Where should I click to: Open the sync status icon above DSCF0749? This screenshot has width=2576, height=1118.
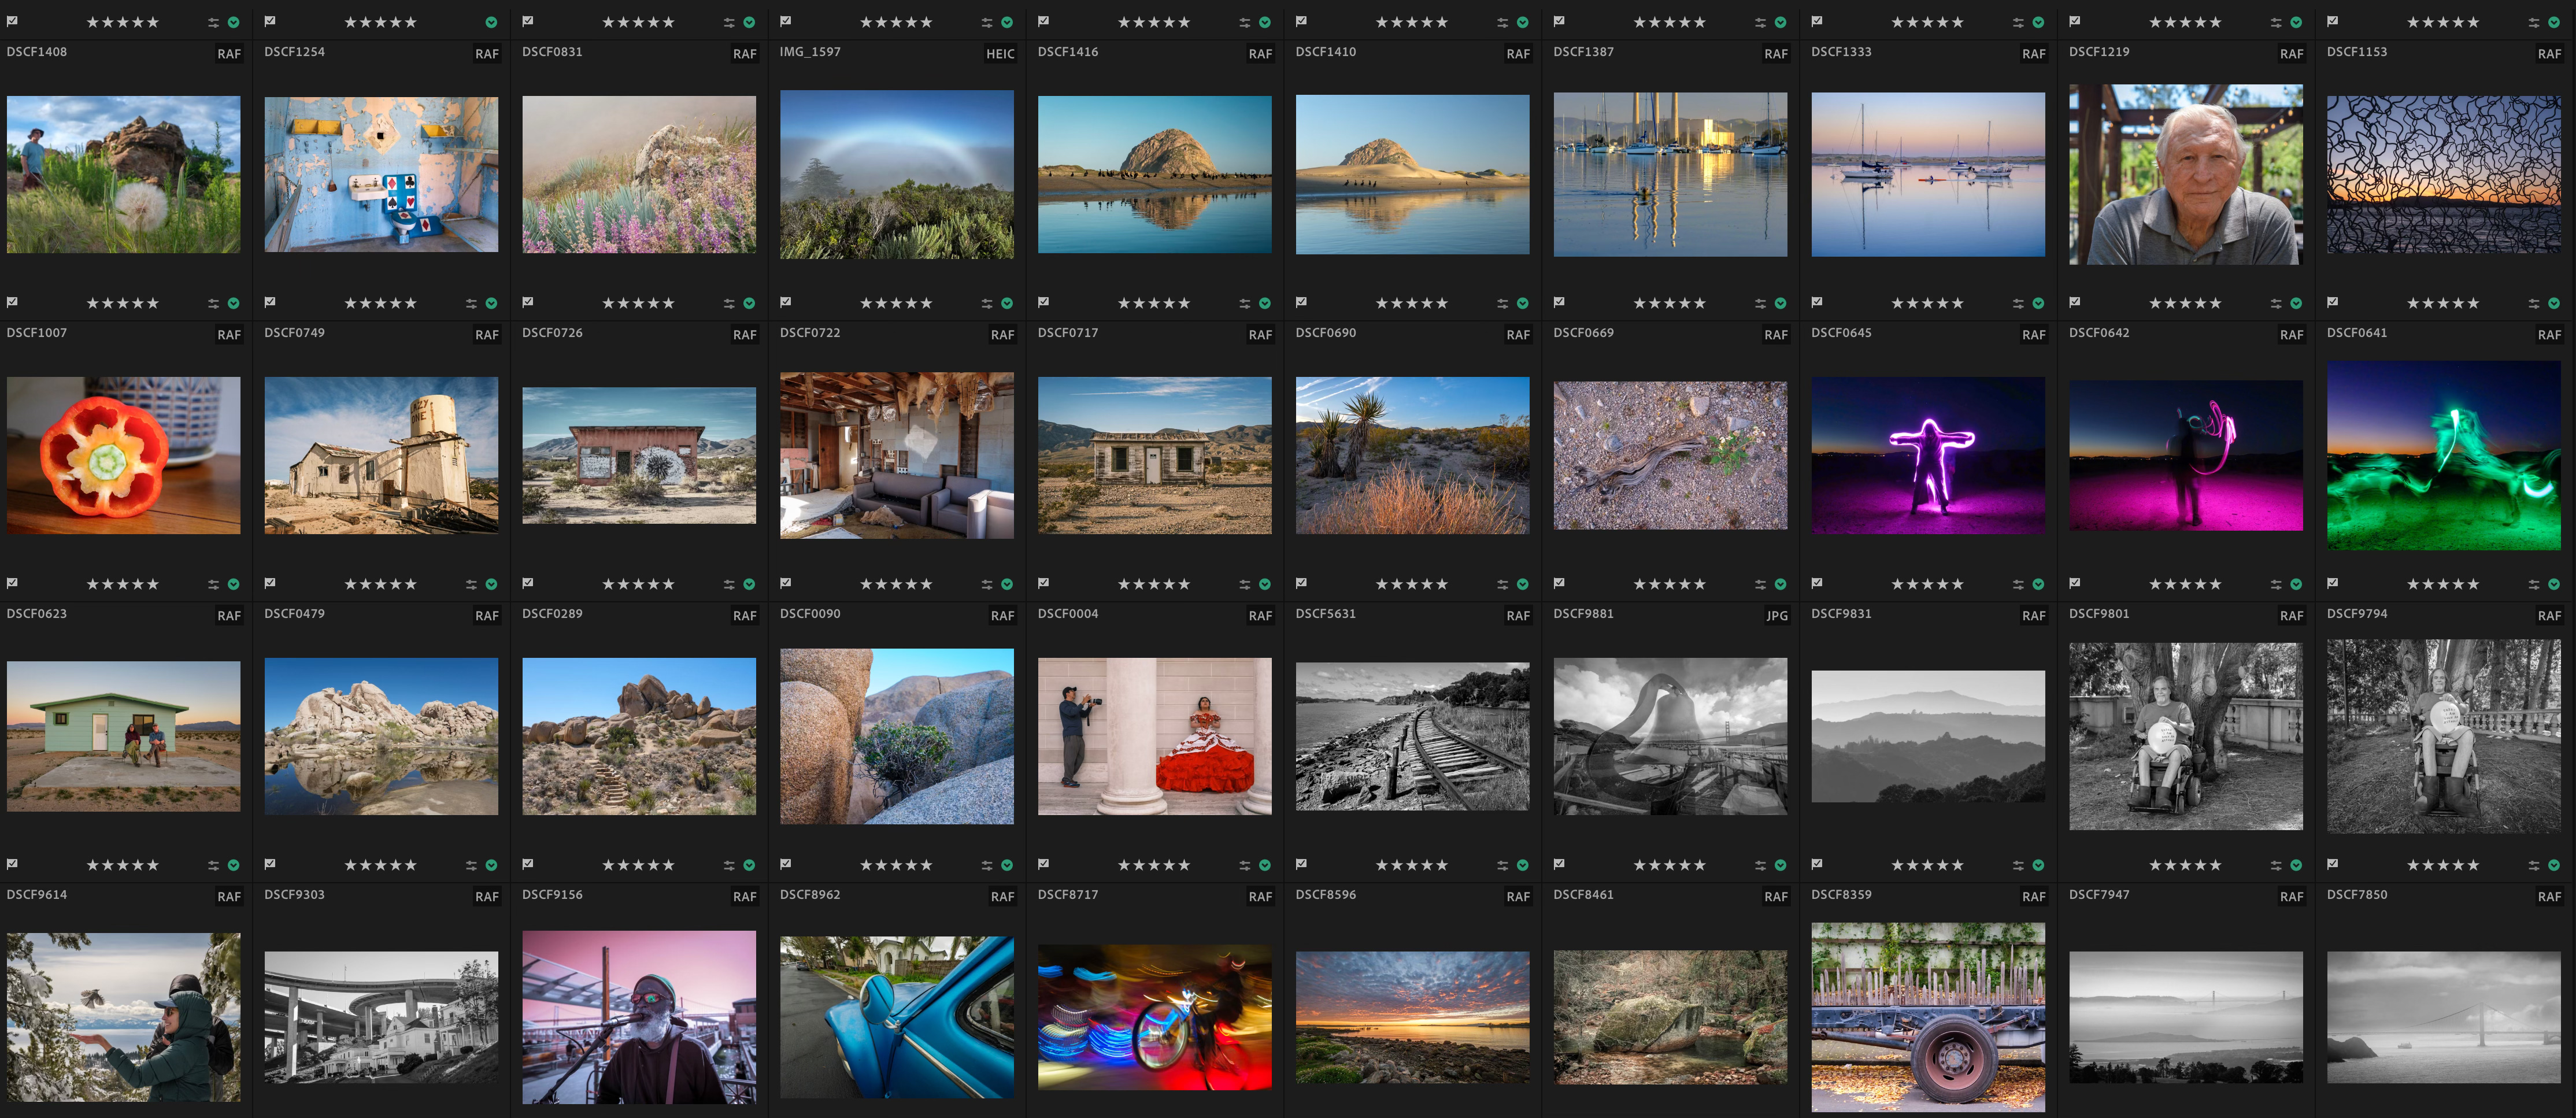click(x=491, y=303)
